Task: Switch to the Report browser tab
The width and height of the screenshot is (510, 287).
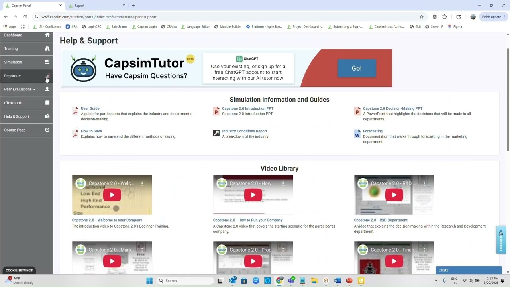Action: point(96,6)
